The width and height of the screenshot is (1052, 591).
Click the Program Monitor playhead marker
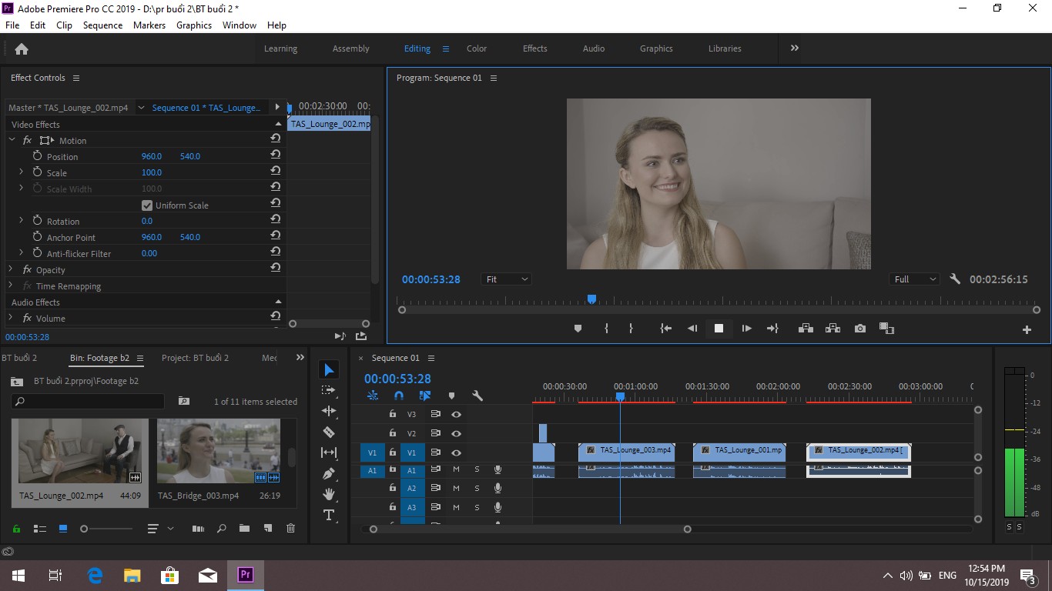591,299
